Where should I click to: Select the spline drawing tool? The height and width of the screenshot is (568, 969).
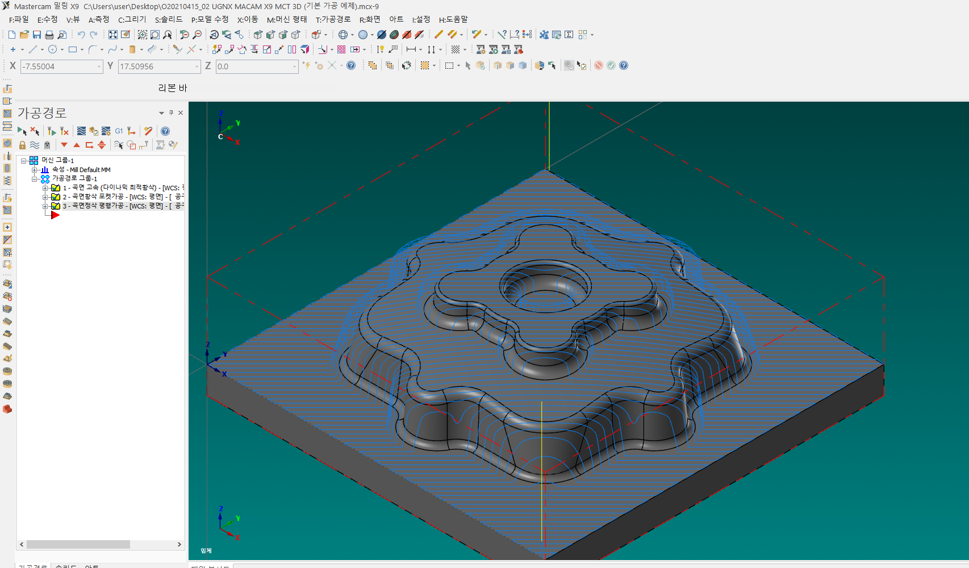pos(112,49)
